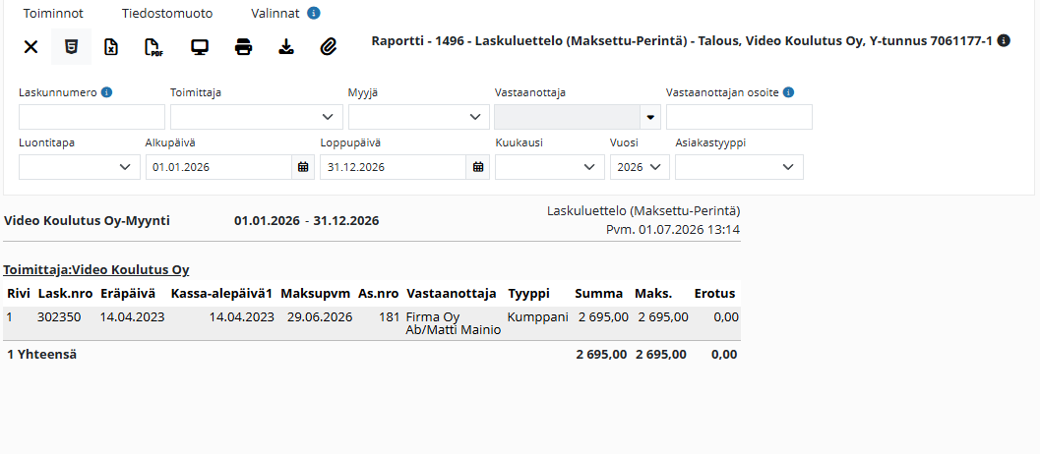Viewport: 1040px width, 454px height.
Task: Open the Tiedostomuoto menu
Action: click(x=167, y=13)
